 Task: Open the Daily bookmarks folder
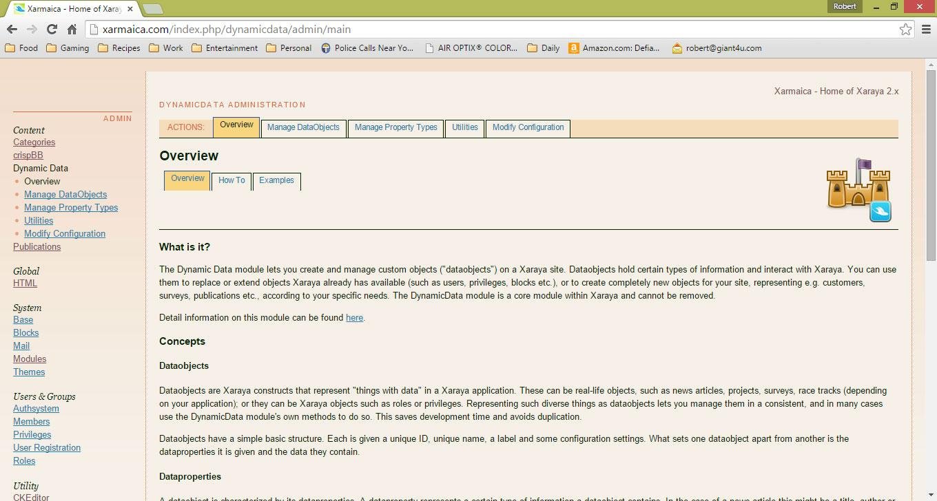pyautogui.click(x=543, y=48)
